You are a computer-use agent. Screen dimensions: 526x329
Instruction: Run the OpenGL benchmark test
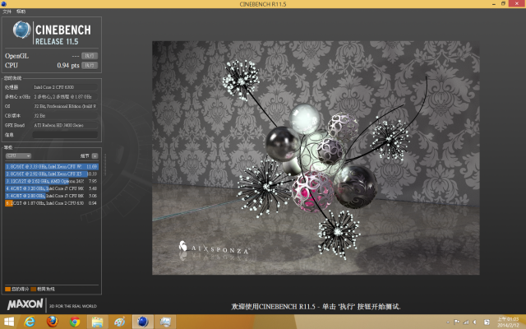[x=90, y=56]
